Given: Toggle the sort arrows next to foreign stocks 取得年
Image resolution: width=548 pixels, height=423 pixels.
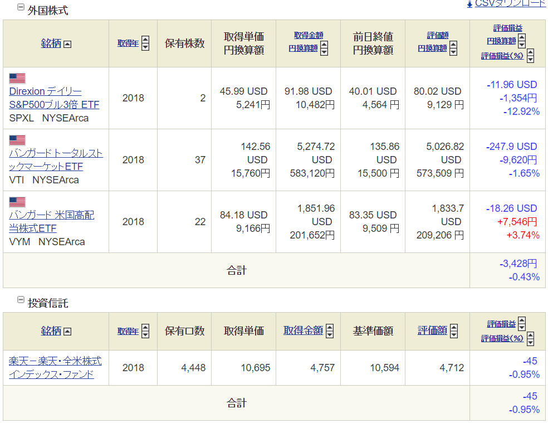Looking at the screenshot, I should pos(145,43).
